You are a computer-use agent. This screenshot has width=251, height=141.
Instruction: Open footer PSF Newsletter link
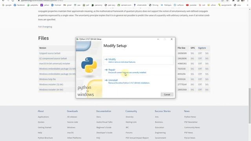pos(191,122)
